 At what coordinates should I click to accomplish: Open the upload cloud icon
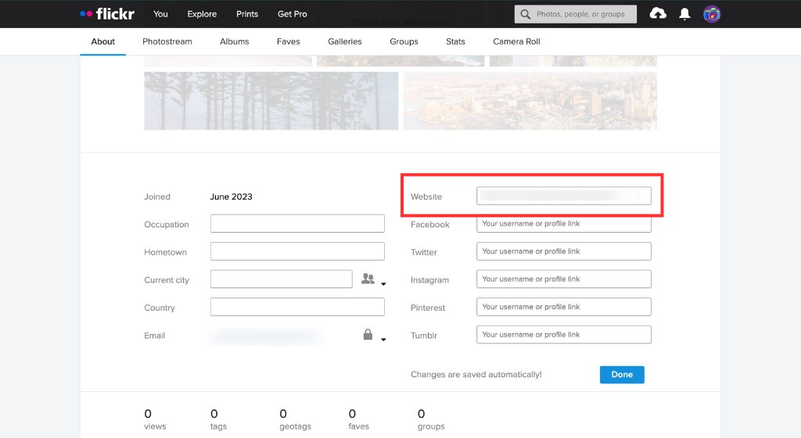(x=658, y=14)
